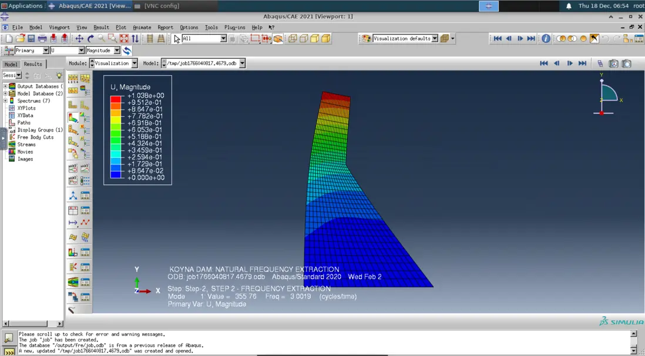Open the Plot menu
The image size is (645, 356).
[120, 28]
